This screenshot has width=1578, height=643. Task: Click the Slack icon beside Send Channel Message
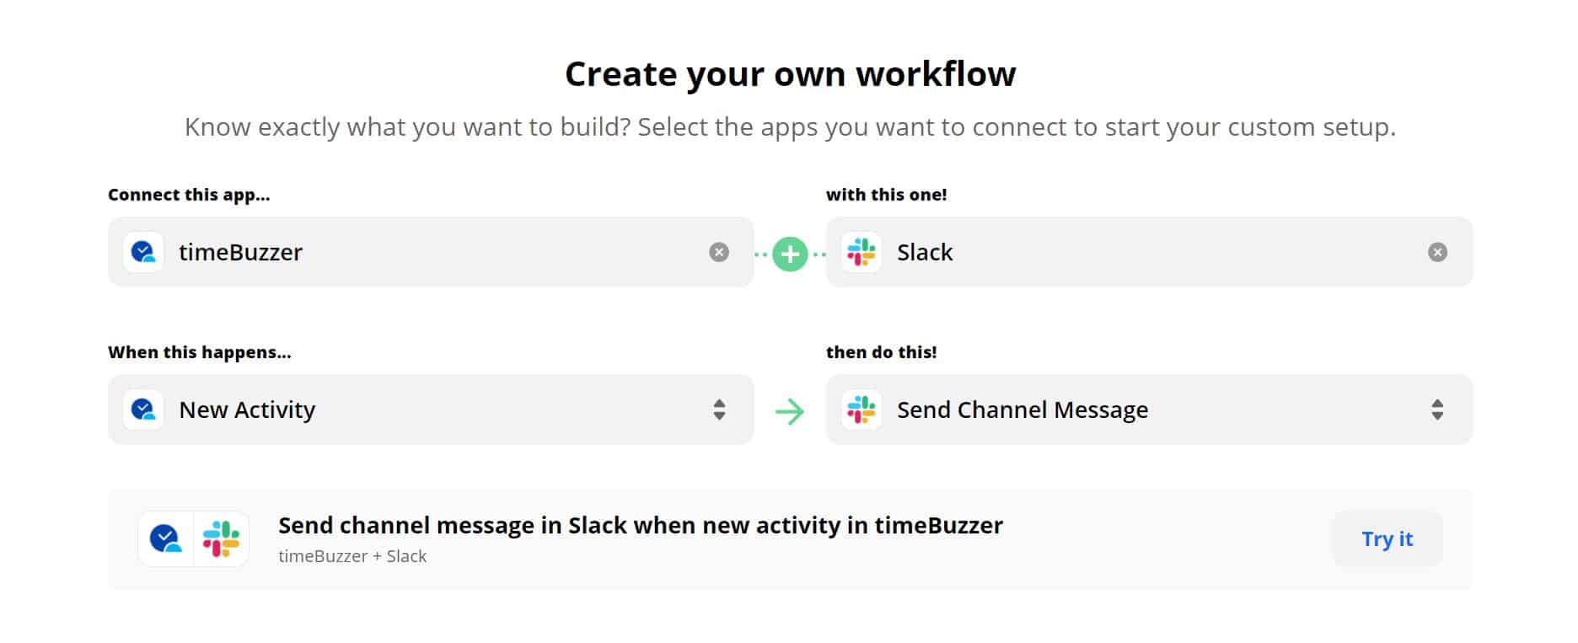coord(861,410)
